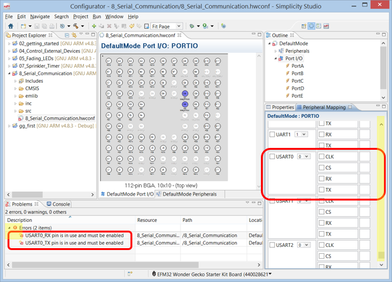Toggle Link with Editor in Project Explorer
The width and height of the screenshot is (392, 282).
pos(74,35)
